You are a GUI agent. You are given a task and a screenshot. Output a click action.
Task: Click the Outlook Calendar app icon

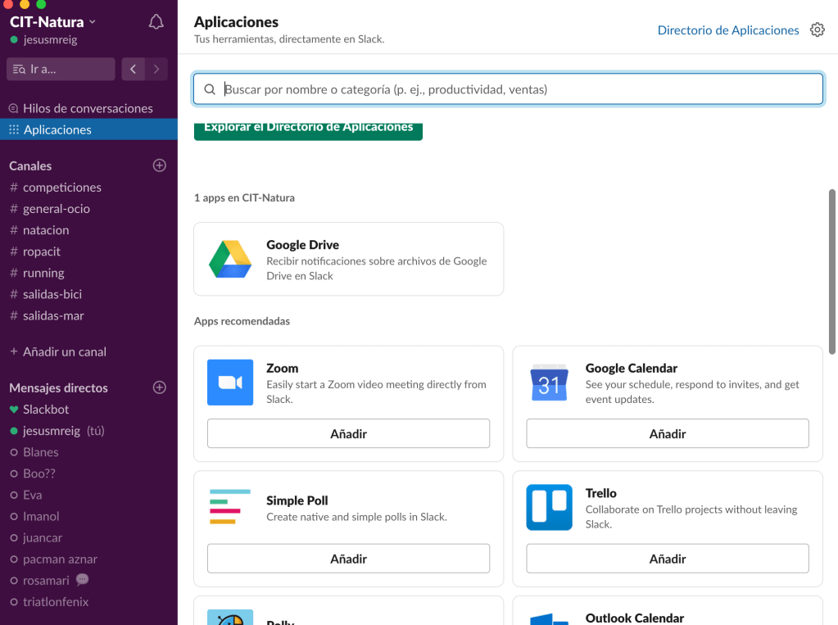pyautogui.click(x=548, y=618)
